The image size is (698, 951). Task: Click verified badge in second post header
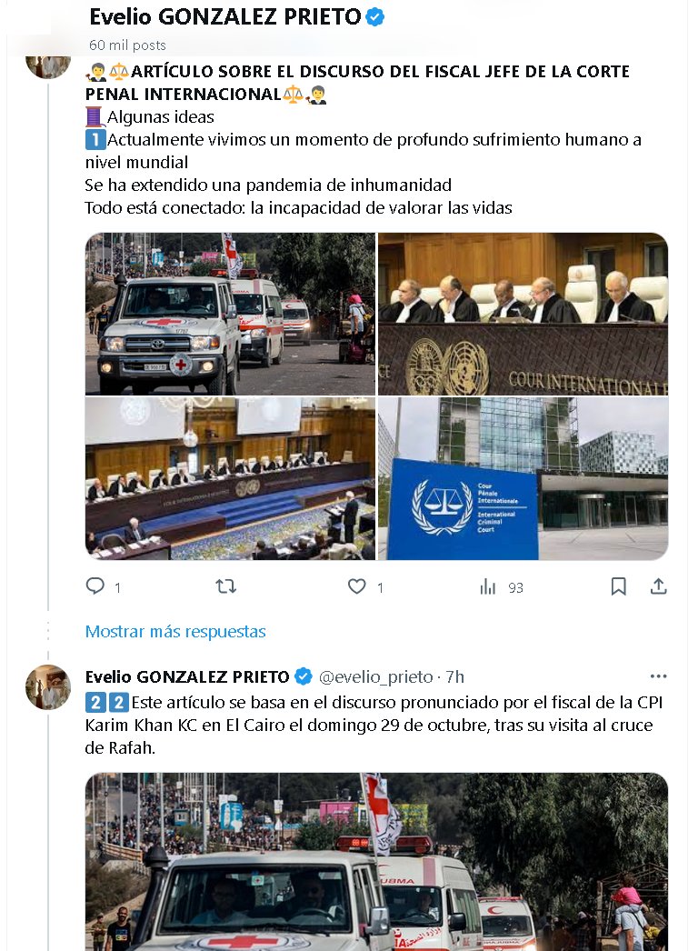pyautogui.click(x=304, y=676)
